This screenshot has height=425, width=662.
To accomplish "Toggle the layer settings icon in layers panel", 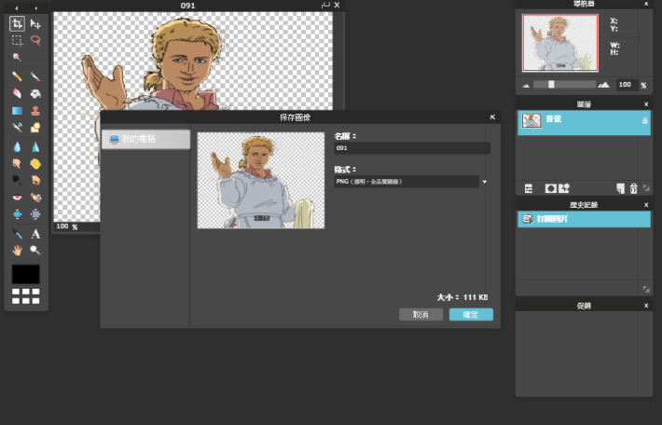I will [x=529, y=188].
